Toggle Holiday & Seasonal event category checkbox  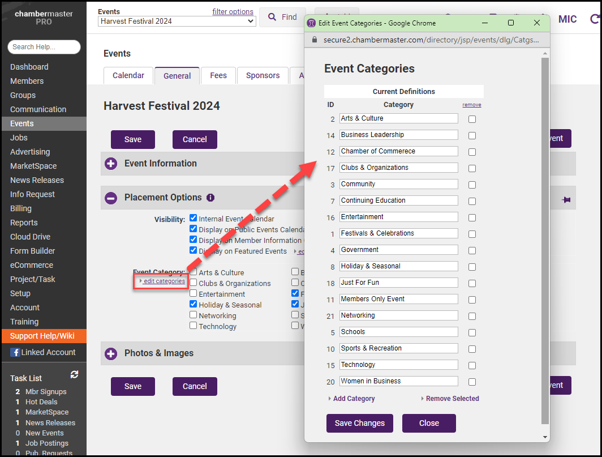tap(193, 305)
